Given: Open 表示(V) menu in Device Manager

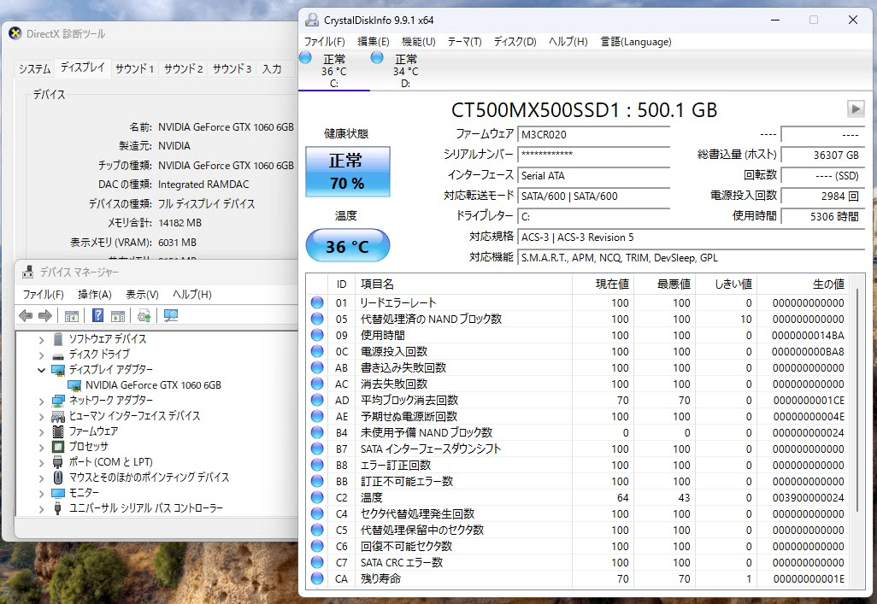Looking at the screenshot, I should (x=142, y=294).
